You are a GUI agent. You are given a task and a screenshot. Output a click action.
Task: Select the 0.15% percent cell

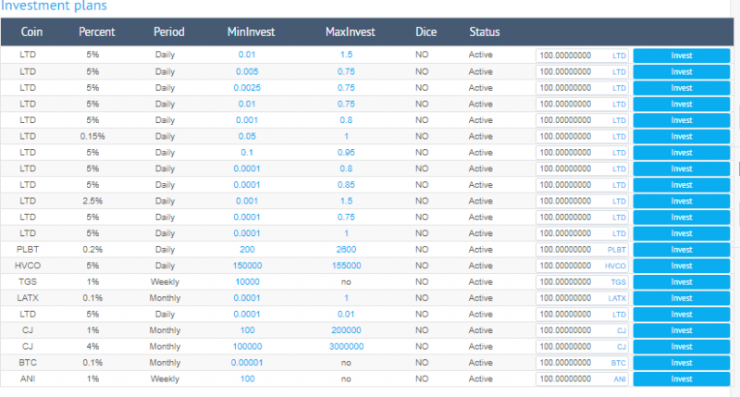92,136
